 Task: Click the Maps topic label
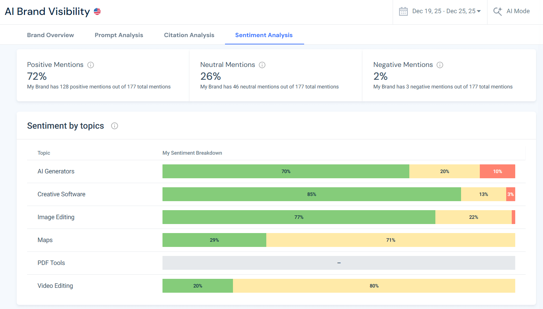click(x=45, y=240)
